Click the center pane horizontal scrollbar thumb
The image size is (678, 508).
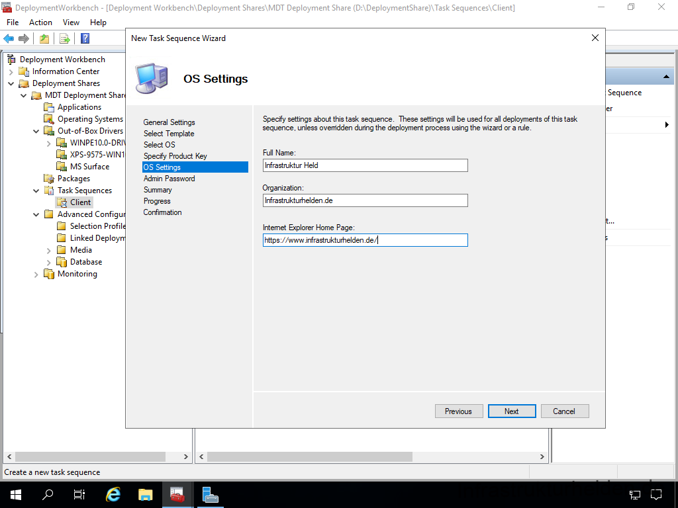tap(310, 456)
